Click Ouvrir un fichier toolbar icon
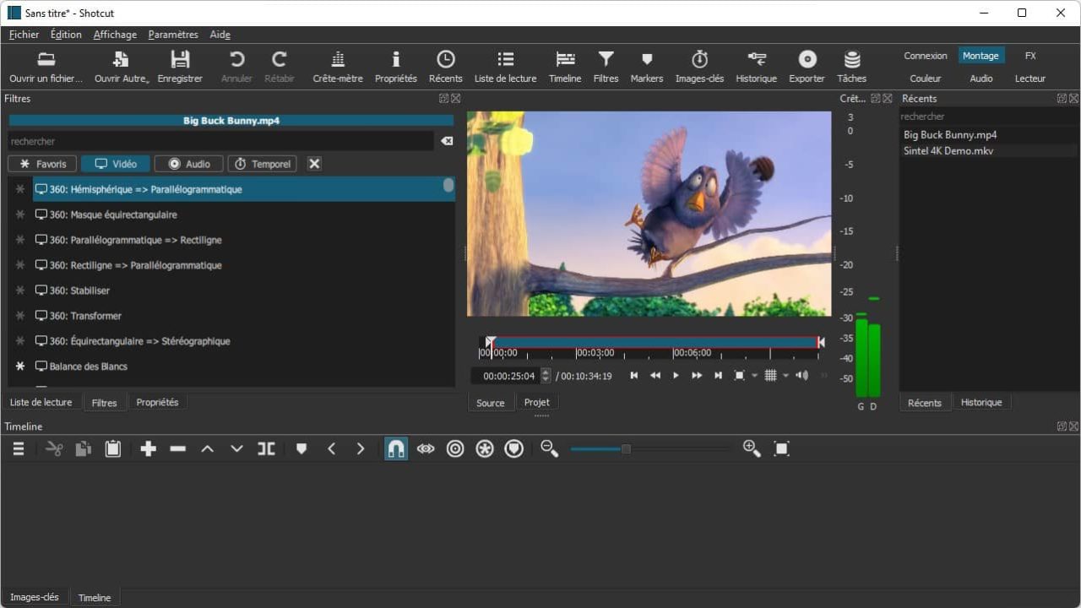1081x608 pixels. point(46,67)
